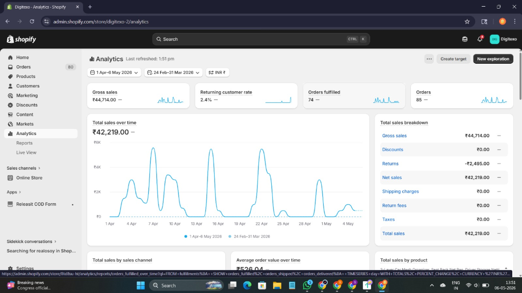
Task: Open the Taxes link in breakdown
Action: pyautogui.click(x=388, y=220)
